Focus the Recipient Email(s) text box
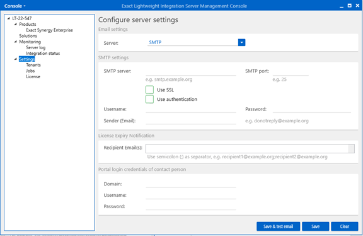Screen dimensions: 363x236 (250, 148)
